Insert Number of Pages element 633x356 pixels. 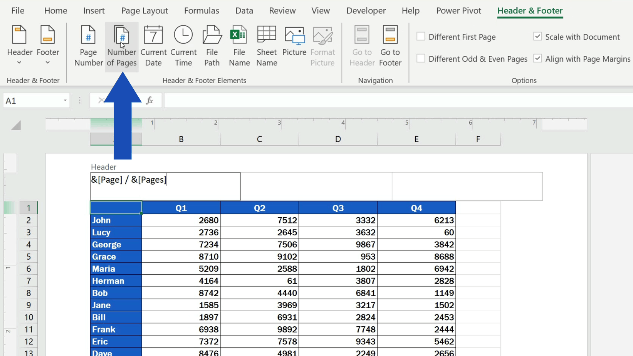click(x=122, y=46)
